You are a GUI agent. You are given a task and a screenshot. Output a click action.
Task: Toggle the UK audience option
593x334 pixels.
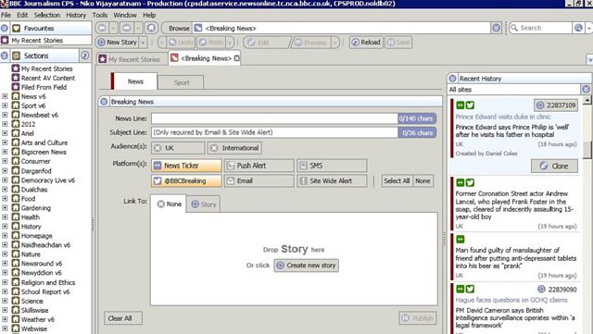pyautogui.click(x=178, y=148)
